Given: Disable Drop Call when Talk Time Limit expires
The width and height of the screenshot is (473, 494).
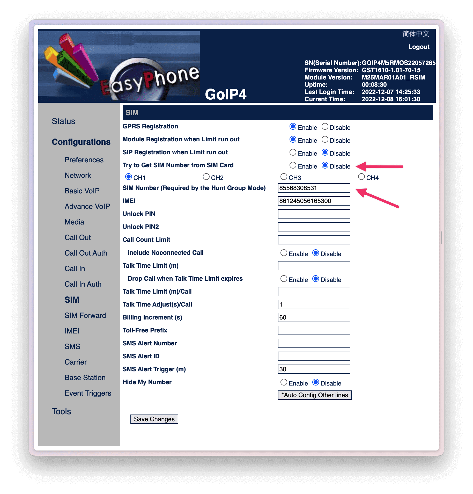Looking at the screenshot, I should [315, 279].
